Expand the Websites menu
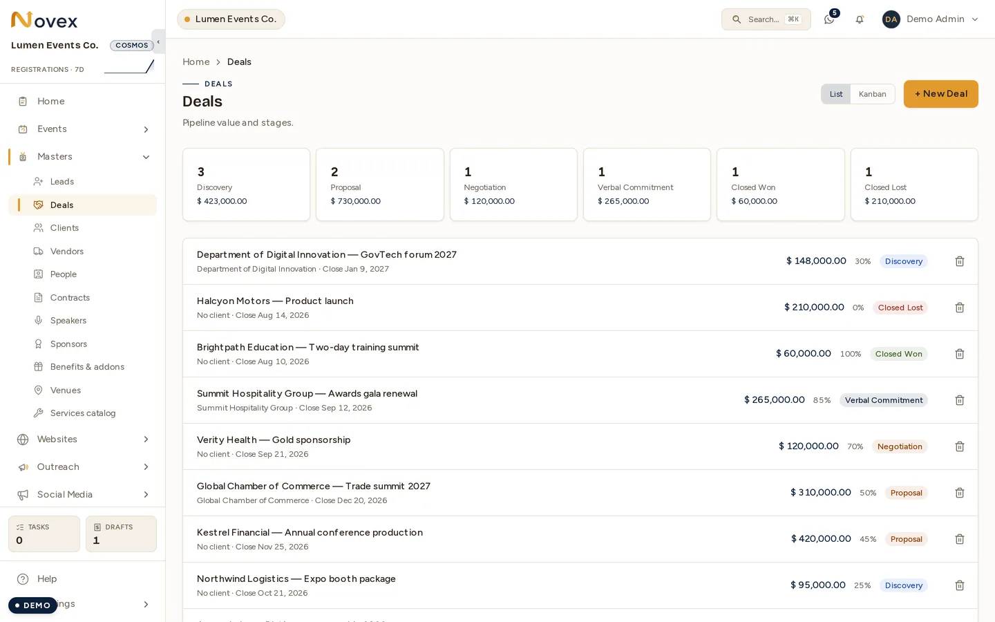The image size is (995, 622). click(83, 440)
